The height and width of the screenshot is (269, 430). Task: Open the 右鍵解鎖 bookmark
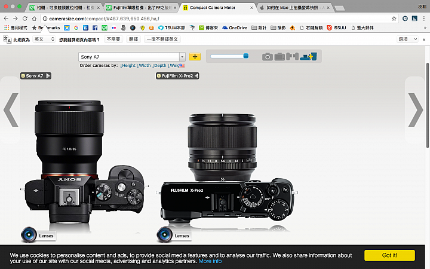[x=311, y=27]
